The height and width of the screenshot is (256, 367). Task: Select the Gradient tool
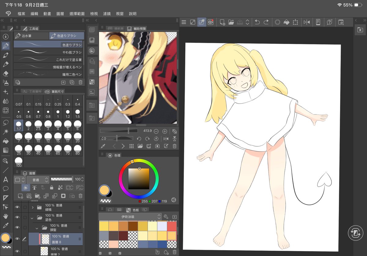pyautogui.click(x=6, y=150)
